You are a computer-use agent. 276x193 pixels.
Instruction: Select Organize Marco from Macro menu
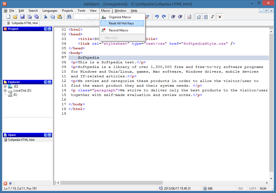(x=122, y=17)
